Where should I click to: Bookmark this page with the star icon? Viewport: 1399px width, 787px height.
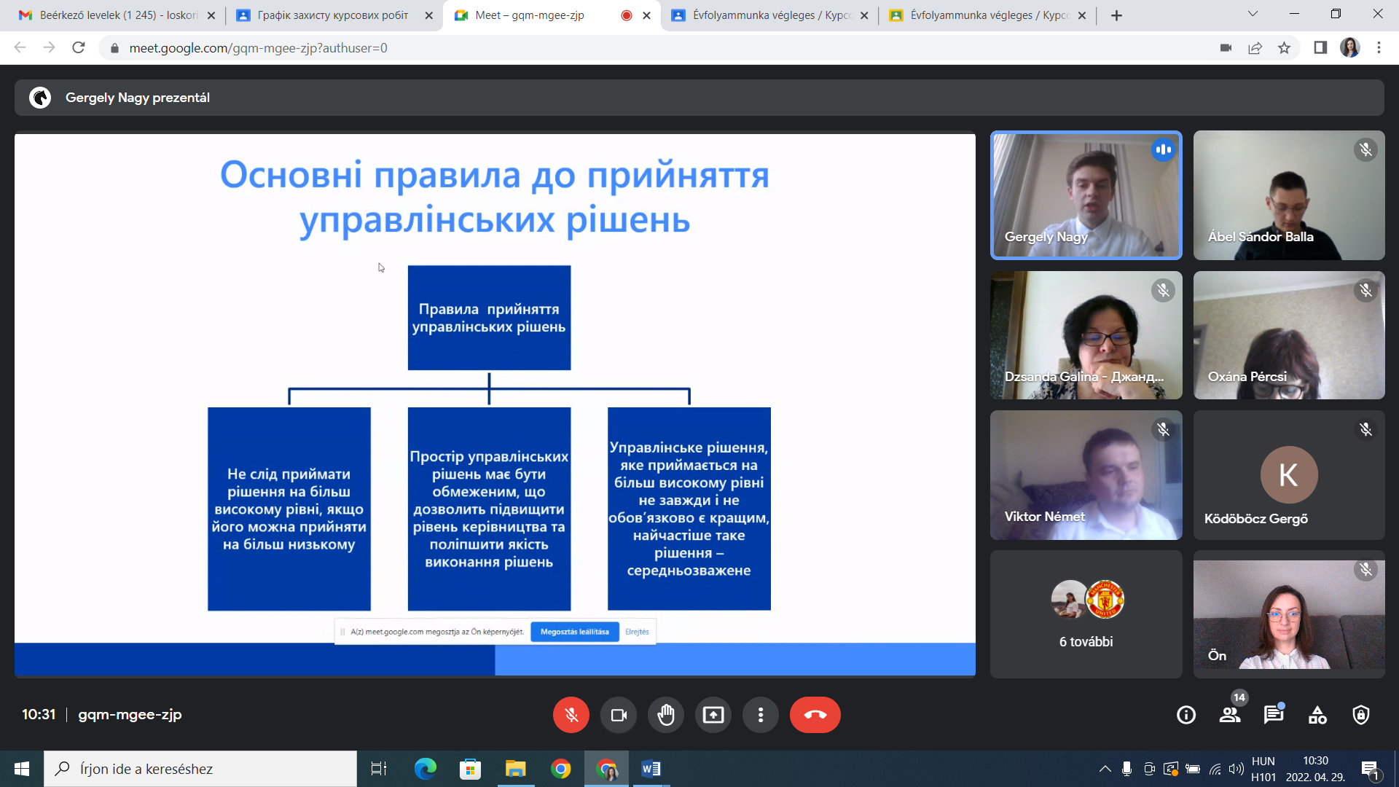1284,48
